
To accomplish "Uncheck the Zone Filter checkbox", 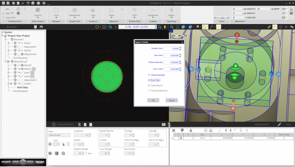I will (x=149, y=80).
